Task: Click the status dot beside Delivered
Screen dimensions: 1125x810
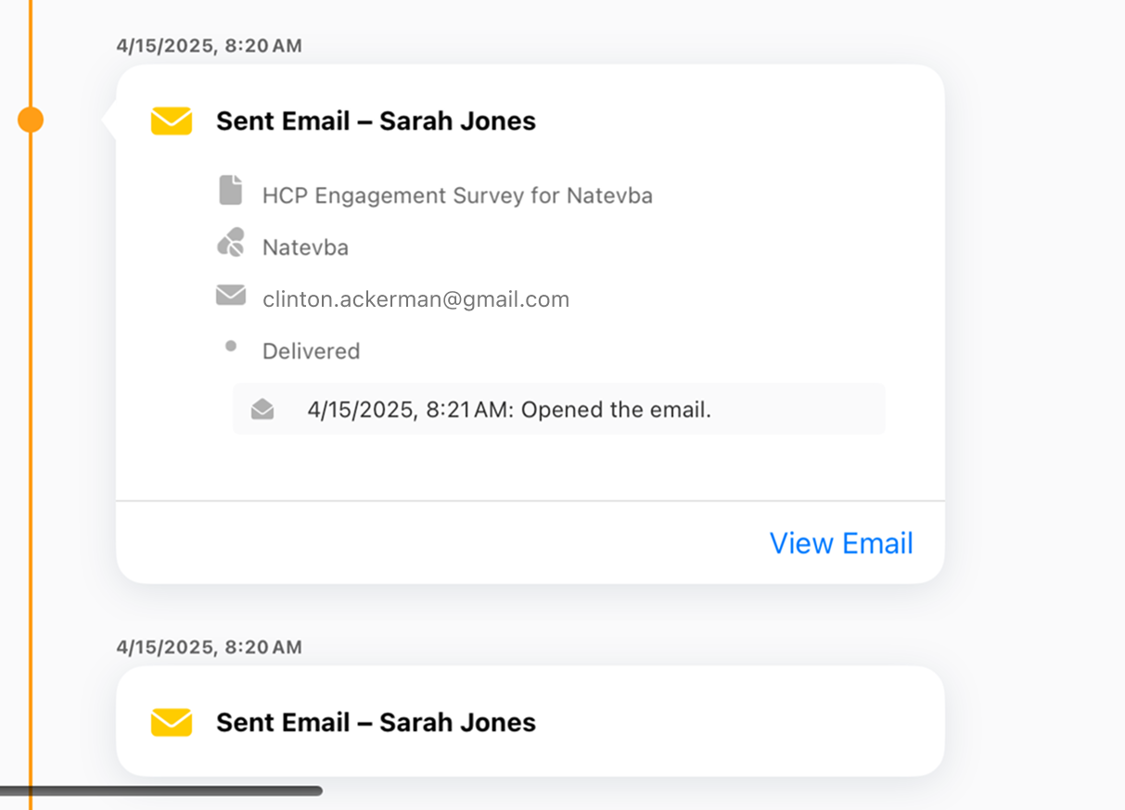Action: pos(231,347)
